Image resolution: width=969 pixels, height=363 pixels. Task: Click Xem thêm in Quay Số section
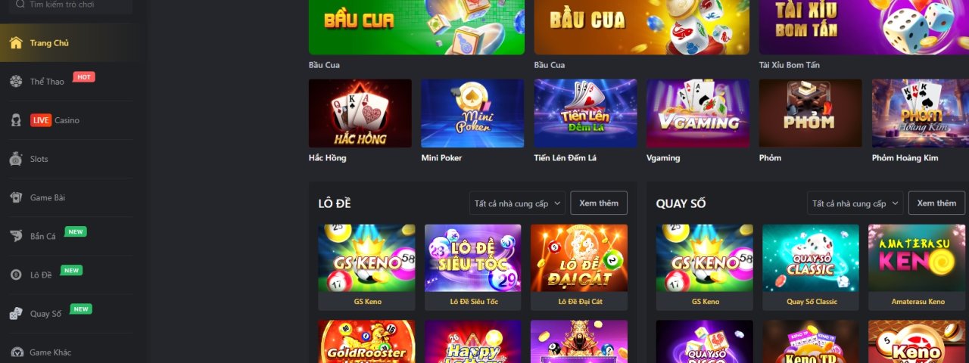[936, 203]
